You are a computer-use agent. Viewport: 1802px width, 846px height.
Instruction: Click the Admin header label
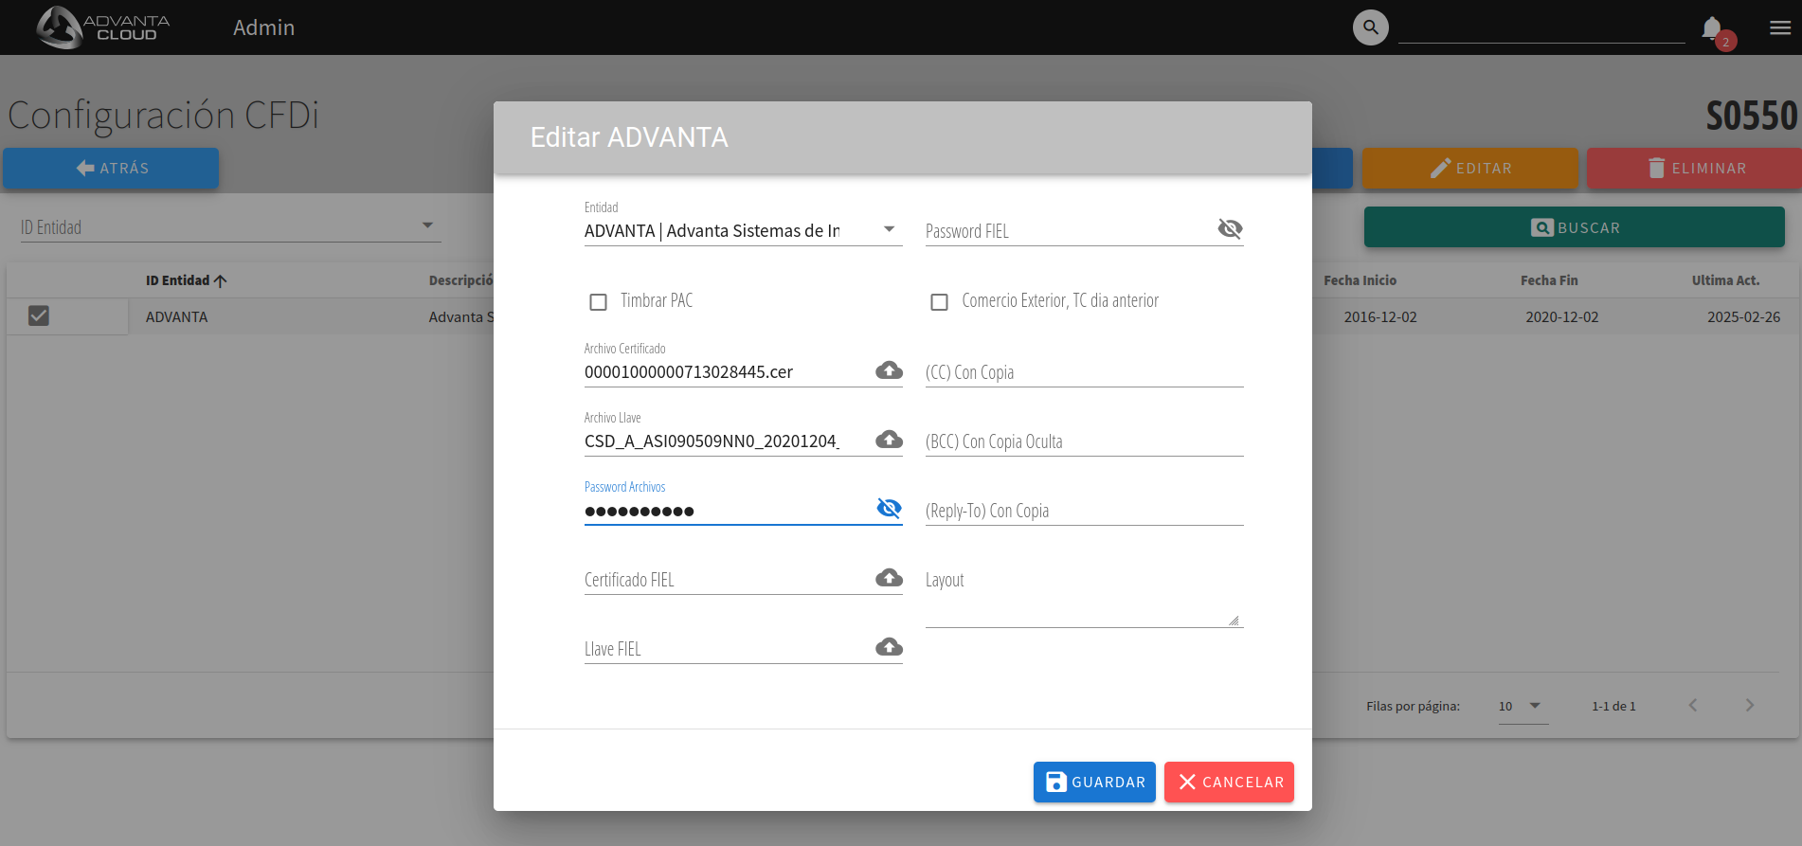tap(263, 27)
